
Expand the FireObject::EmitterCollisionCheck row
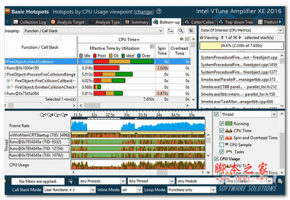(8, 87)
